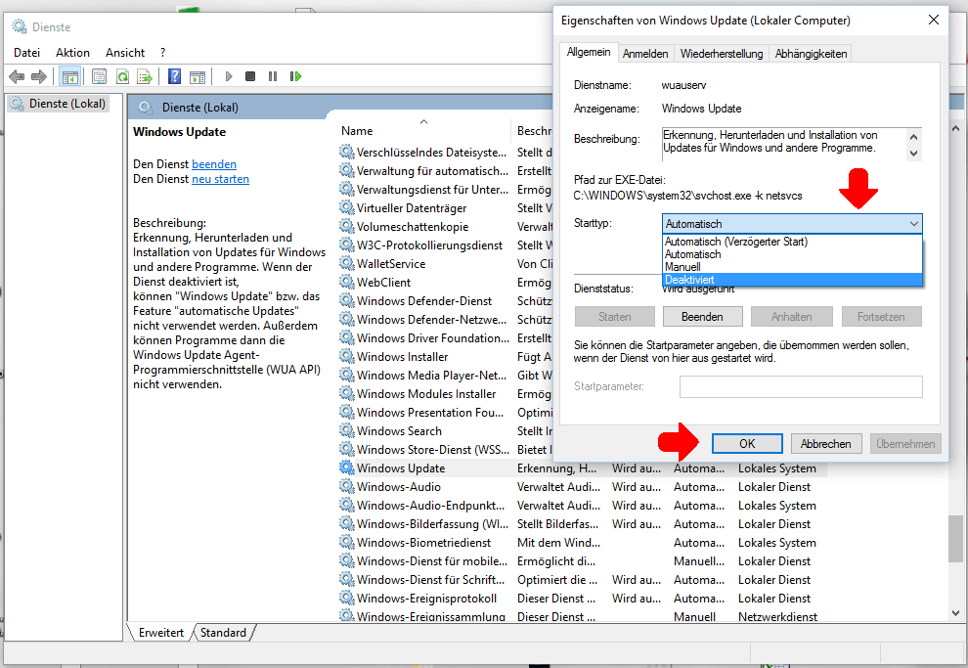This screenshot has height=668, width=968.
Task: Click the description box scroll-down arrow
Action: click(913, 154)
